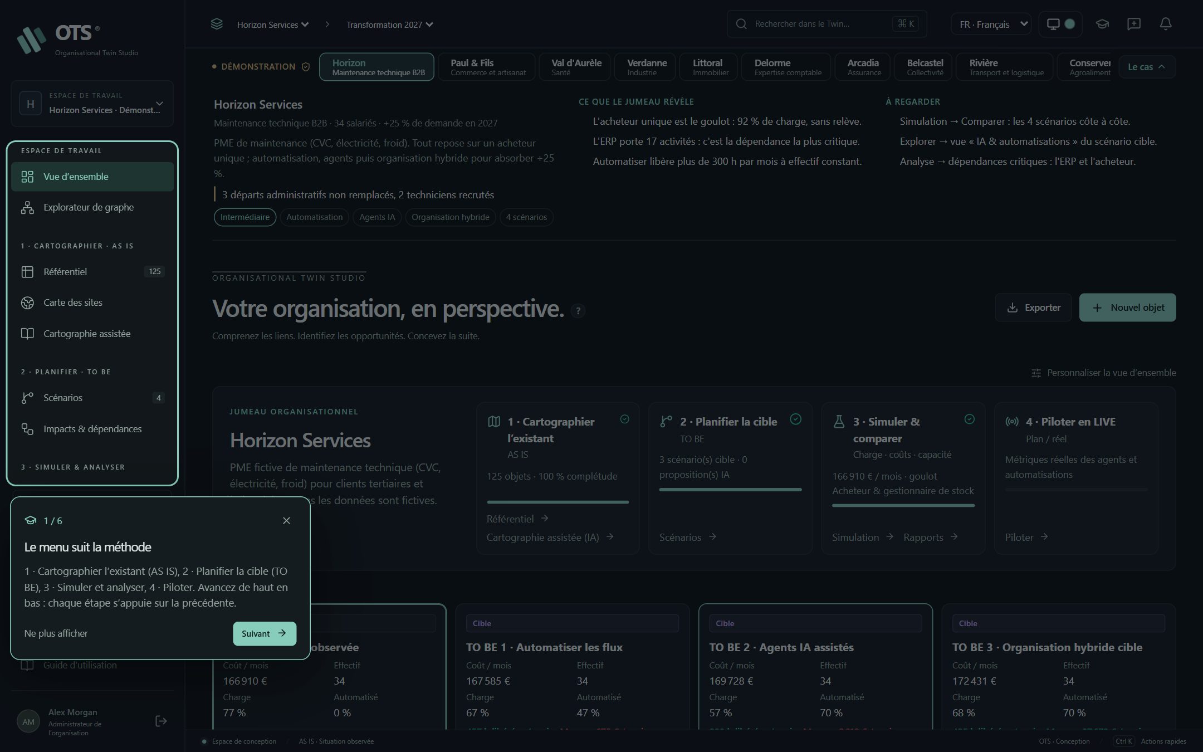Expand the Horizon Services breadcrumb dropdown

click(273, 25)
